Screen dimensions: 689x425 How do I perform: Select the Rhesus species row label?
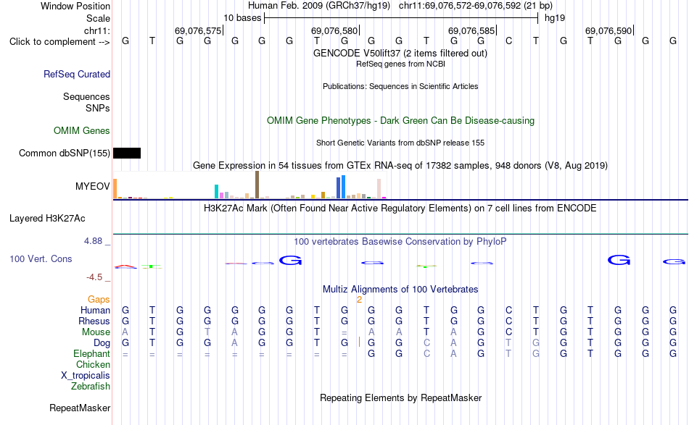[94, 321]
